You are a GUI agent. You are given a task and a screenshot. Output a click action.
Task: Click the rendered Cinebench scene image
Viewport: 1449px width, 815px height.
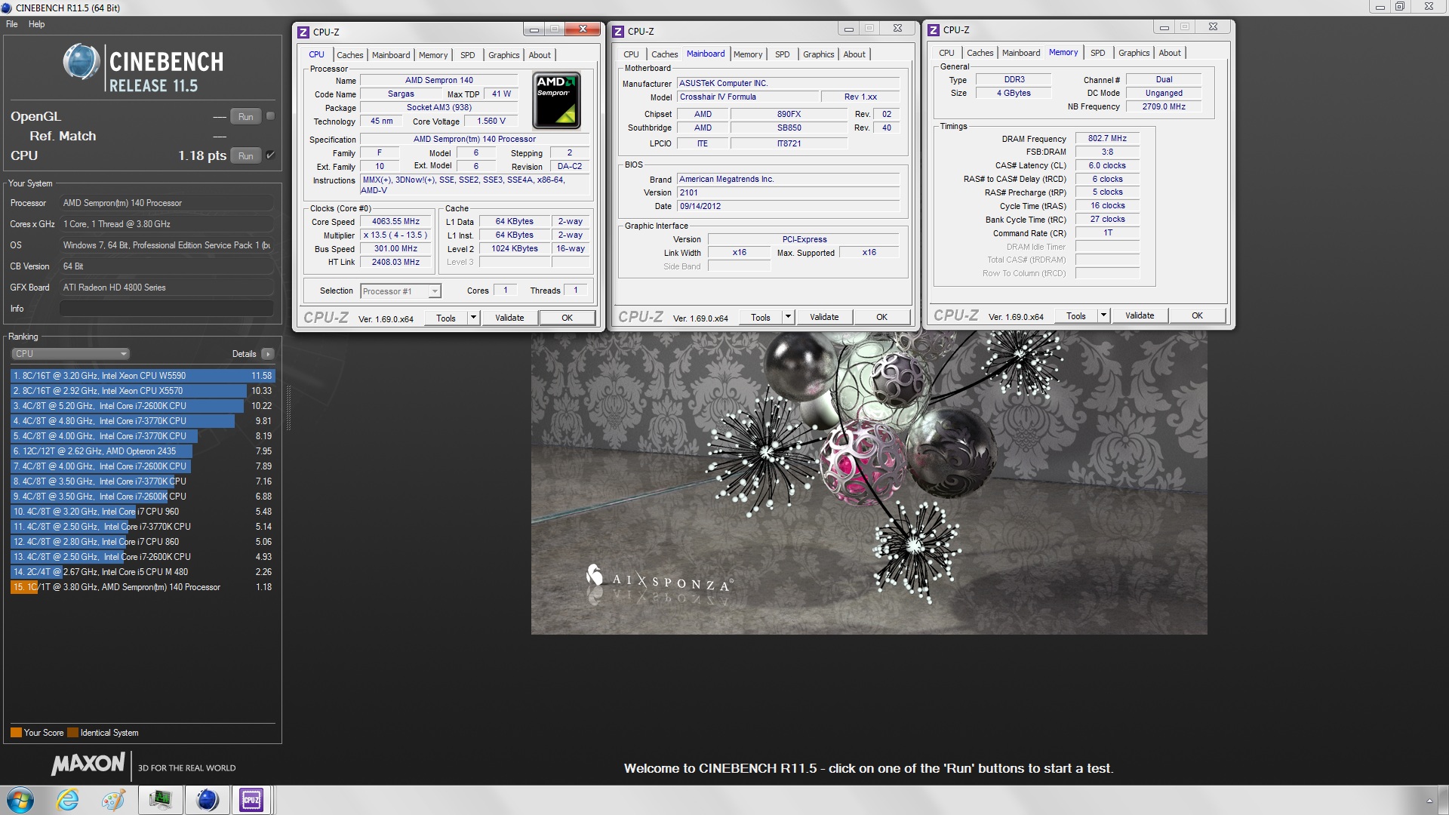coord(869,483)
